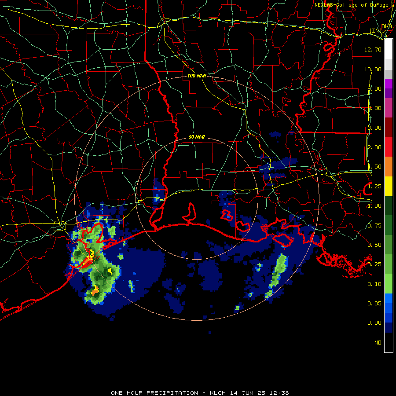
Task: Click the 3.00 legend value
Action: pyautogui.click(x=374, y=128)
